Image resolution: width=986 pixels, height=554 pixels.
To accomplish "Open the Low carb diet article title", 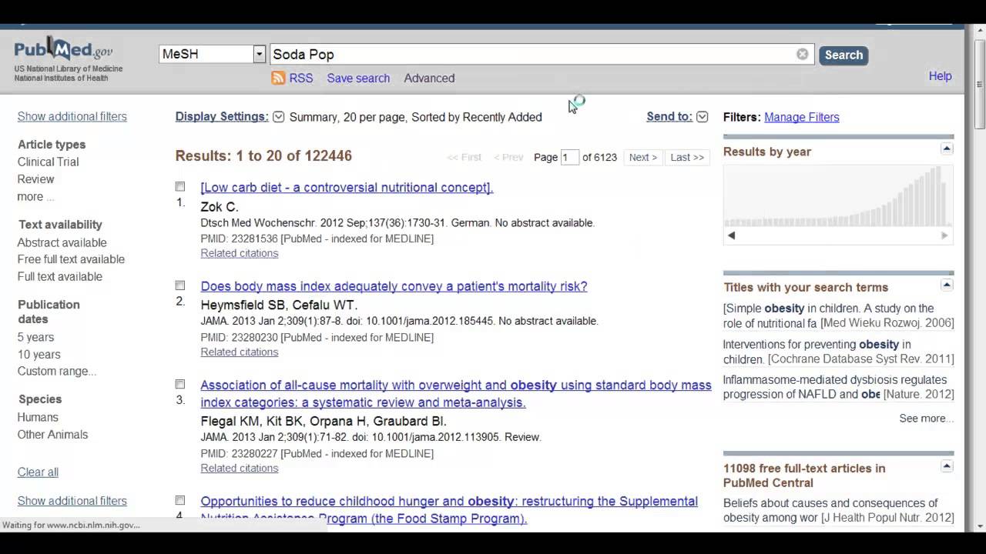I will point(347,187).
